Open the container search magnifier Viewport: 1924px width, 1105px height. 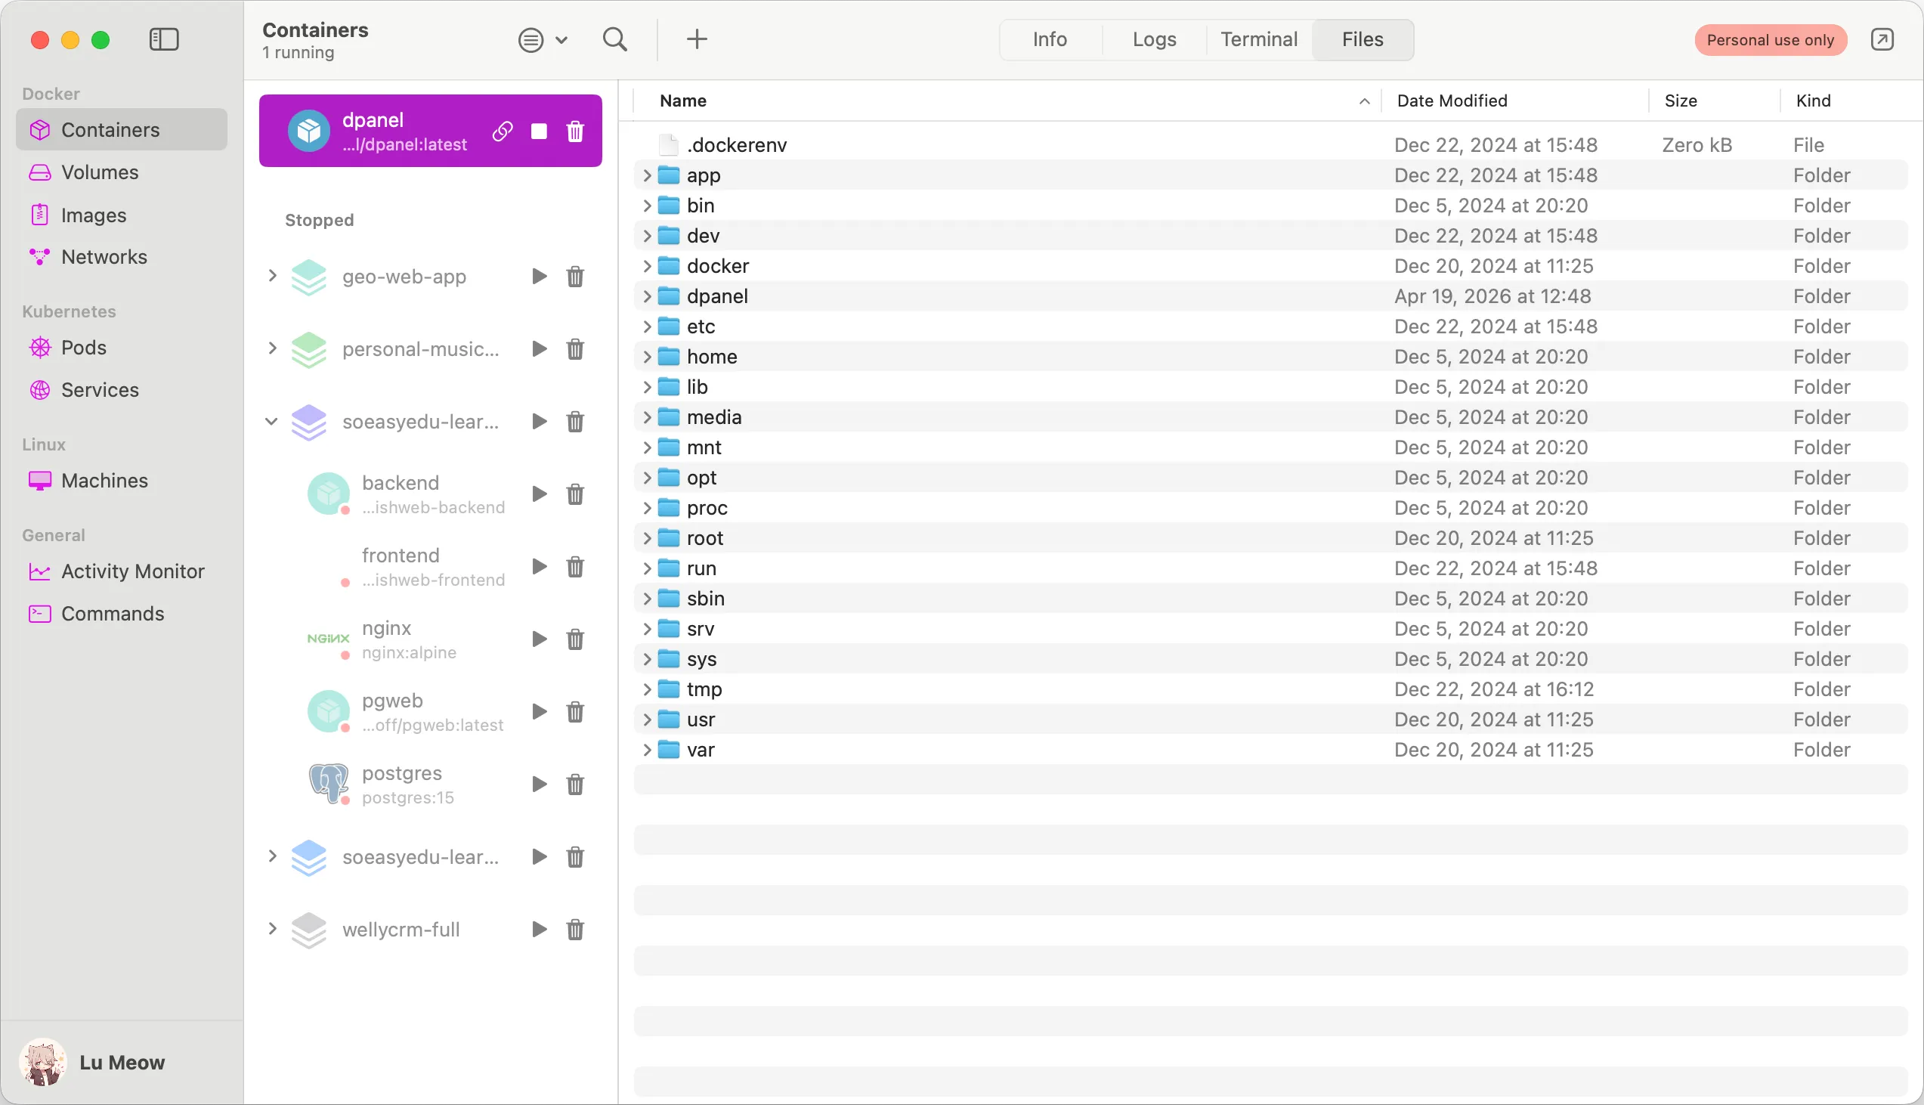tap(614, 39)
